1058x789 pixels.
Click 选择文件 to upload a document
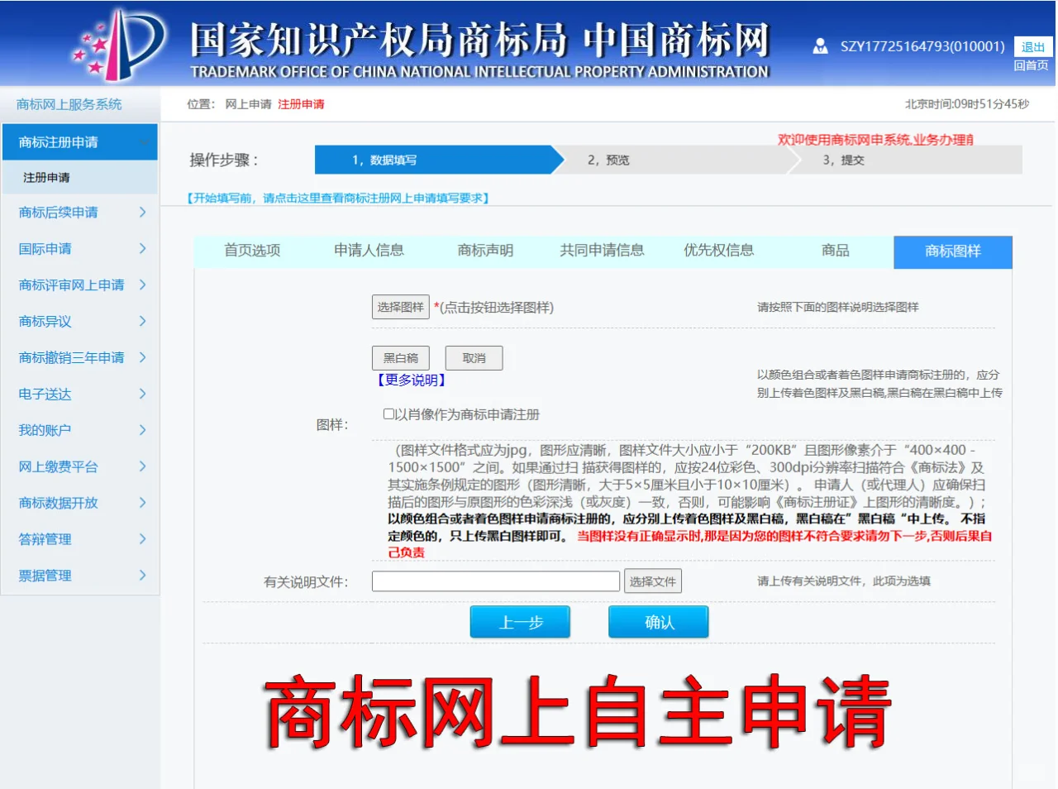pyautogui.click(x=652, y=581)
